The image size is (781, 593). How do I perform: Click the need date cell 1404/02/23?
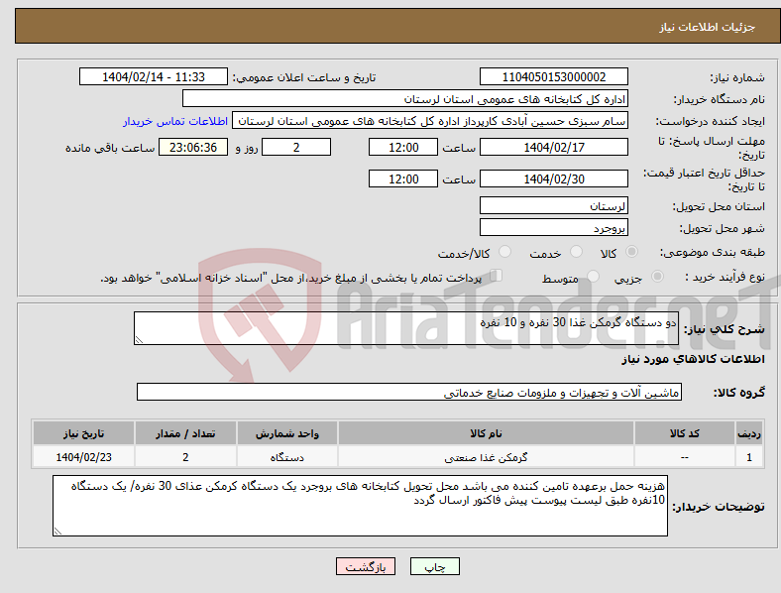tap(83, 457)
